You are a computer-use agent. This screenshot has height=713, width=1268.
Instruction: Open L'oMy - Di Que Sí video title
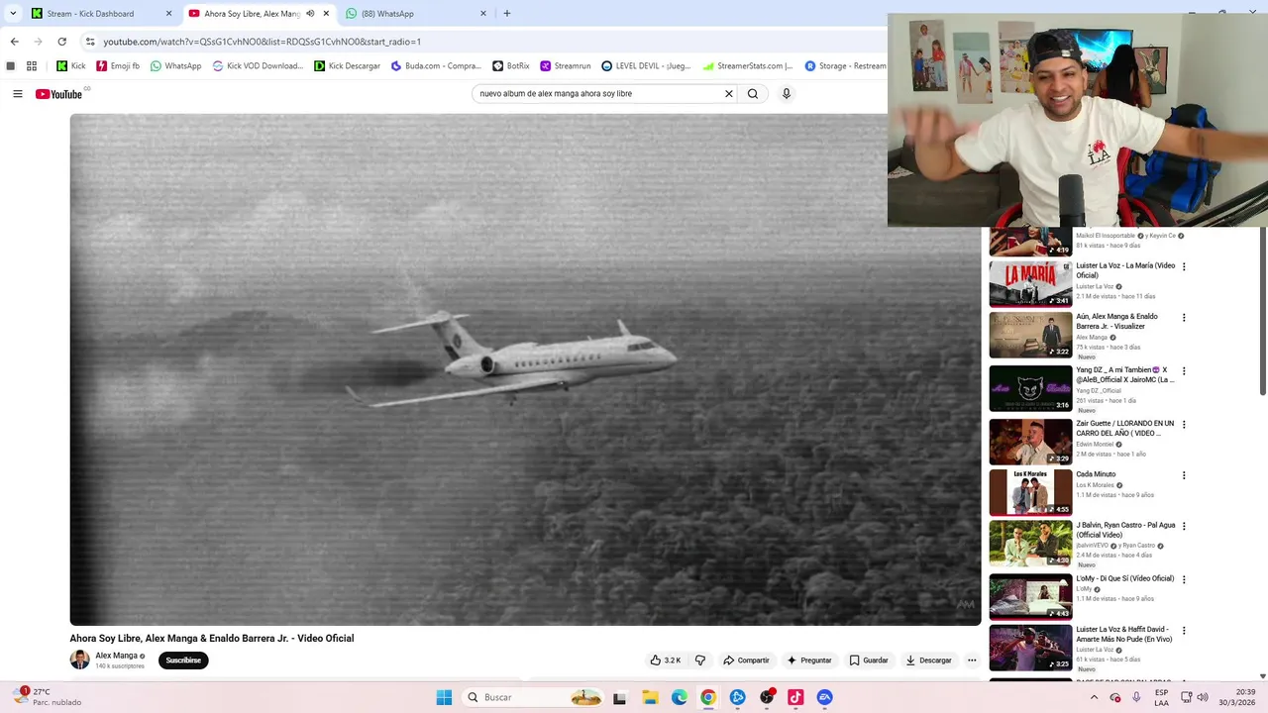pos(1125,578)
